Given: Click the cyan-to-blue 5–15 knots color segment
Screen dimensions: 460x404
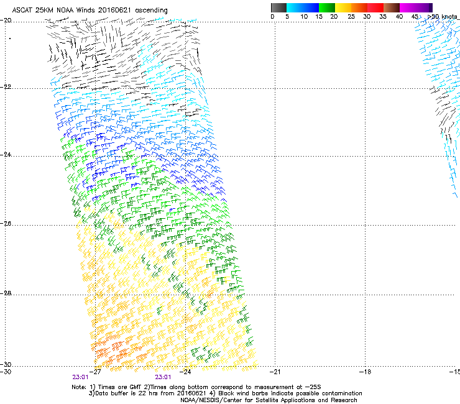Looking at the screenshot, I should pyautogui.click(x=303, y=7).
